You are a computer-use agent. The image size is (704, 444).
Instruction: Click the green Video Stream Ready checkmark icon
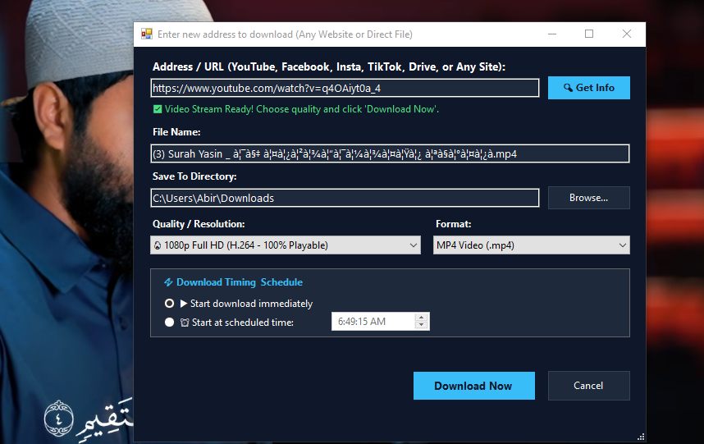click(158, 109)
